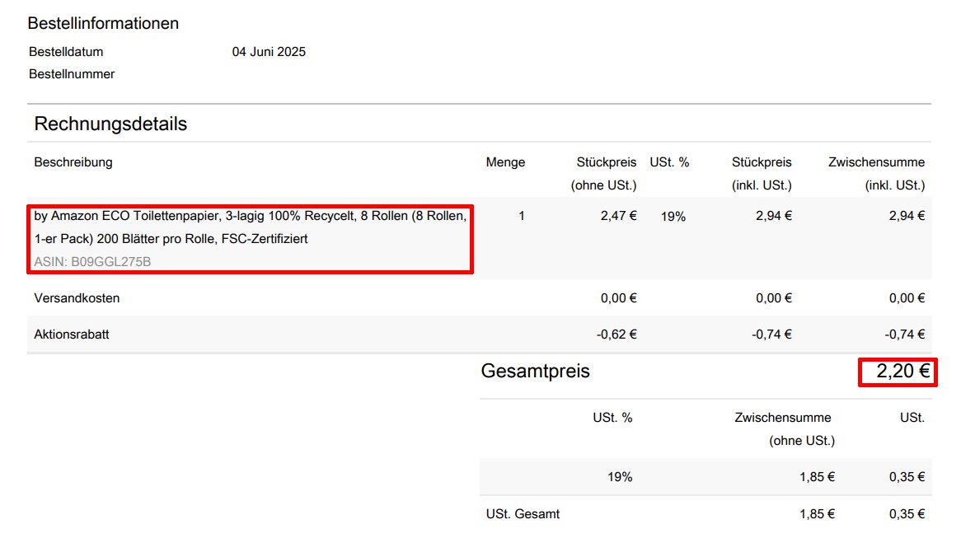Click the "Menge" column header
The image size is (961, 538).
pos(505,162)
